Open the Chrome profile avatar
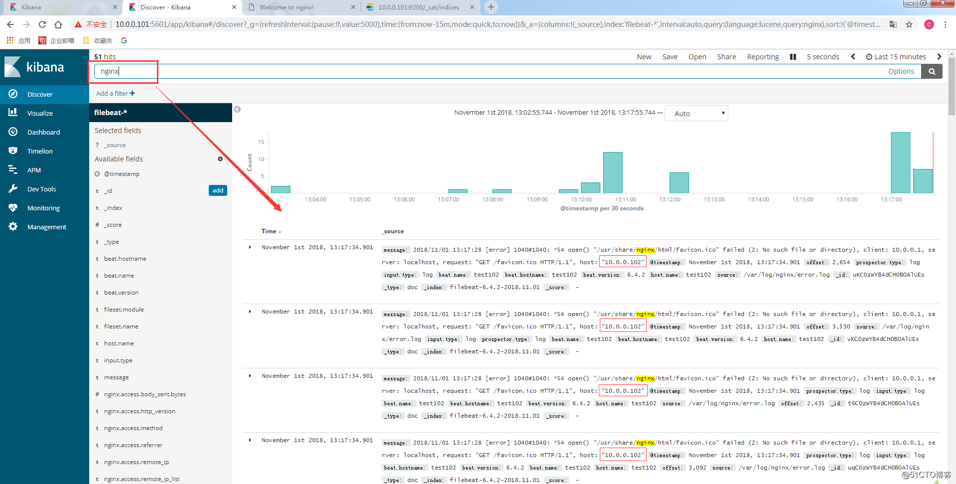The width and height of the screenshot is (956, 484). 929,24
